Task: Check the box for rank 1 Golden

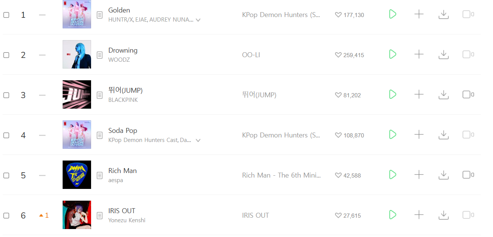Action: point(6,15)
